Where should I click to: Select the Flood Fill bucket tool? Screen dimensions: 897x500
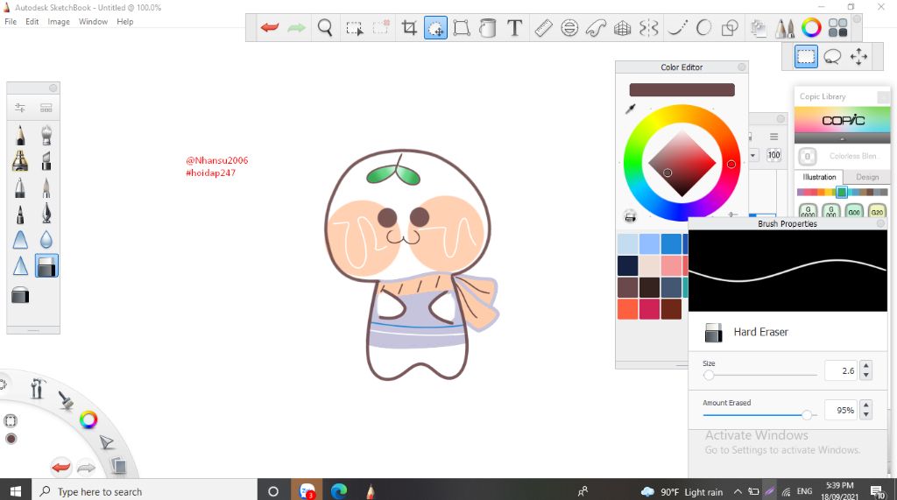pyautogui.click(x=487, y=27)
